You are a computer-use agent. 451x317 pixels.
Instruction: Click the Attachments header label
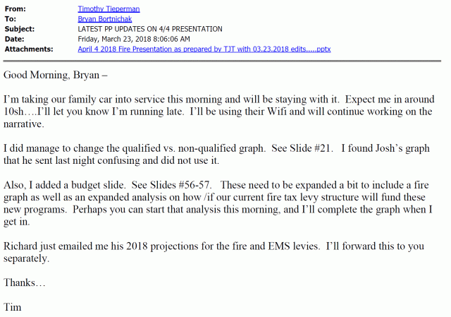tap(28, 49)
